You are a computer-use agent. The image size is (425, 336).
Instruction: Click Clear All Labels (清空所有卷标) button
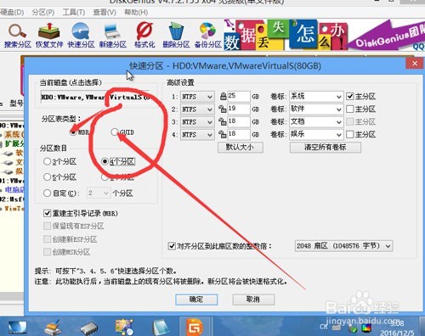tap(326, 148)
